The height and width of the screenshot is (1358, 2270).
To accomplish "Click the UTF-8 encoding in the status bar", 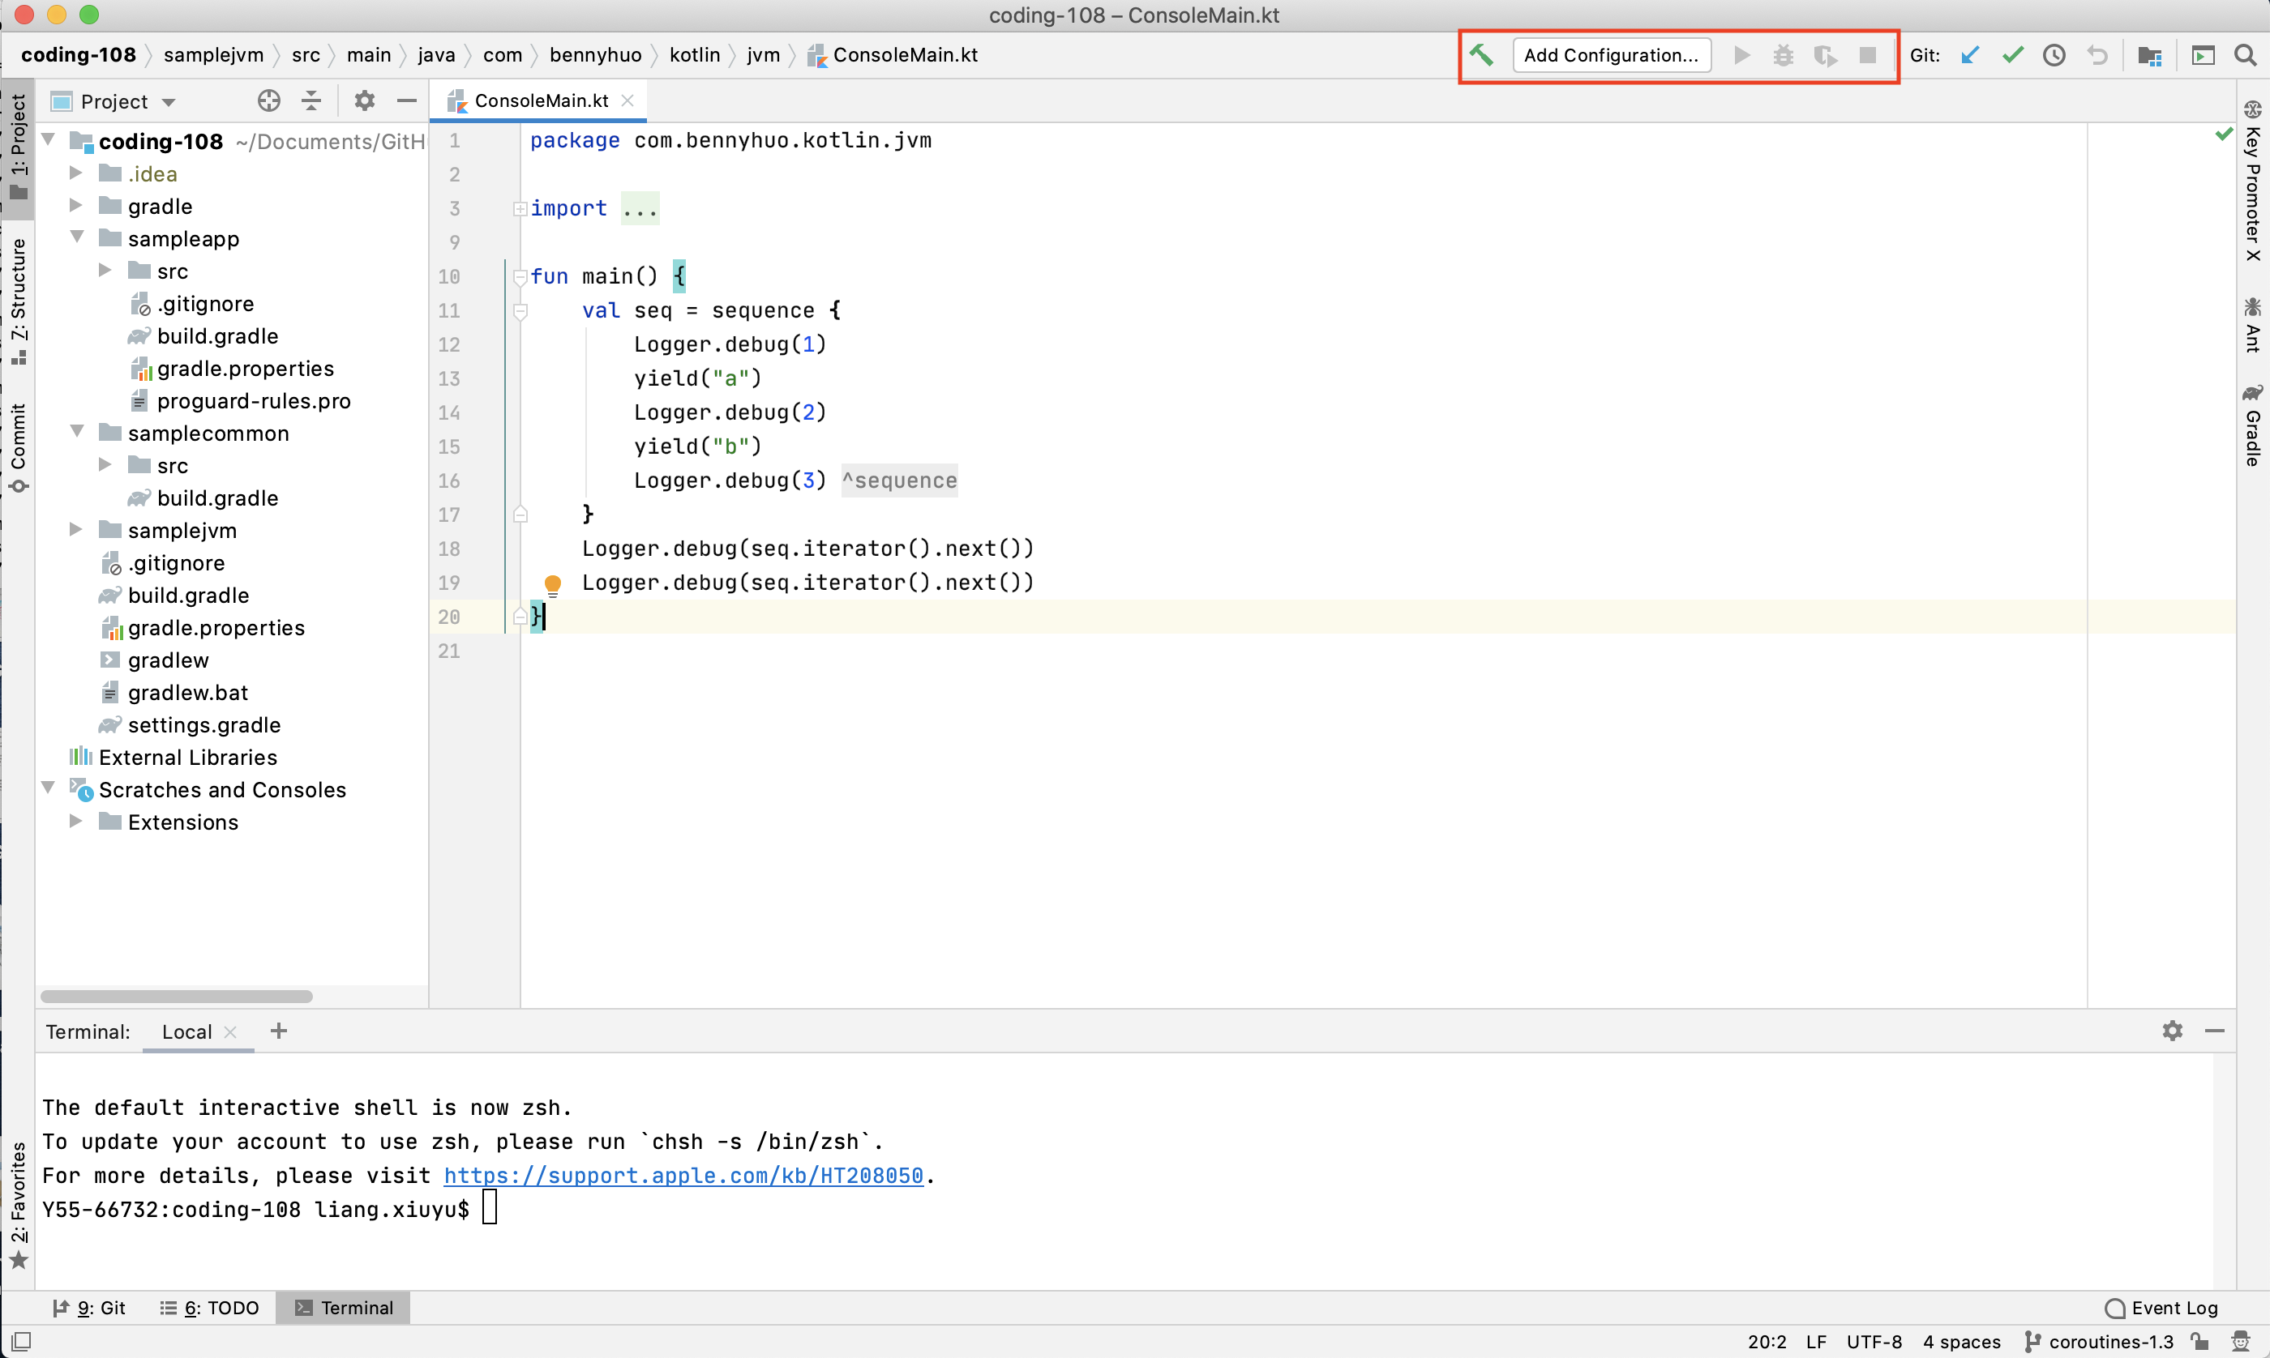I will [x=1874, y=1342].
